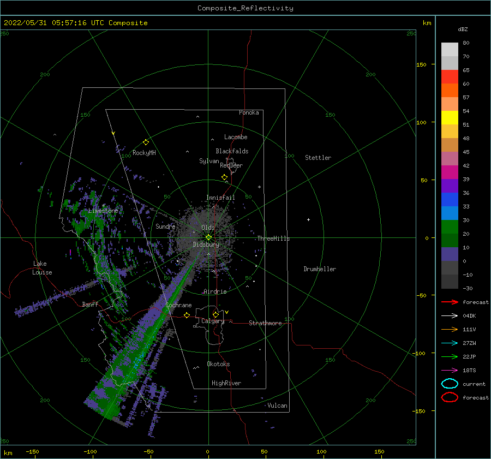Click the Okotoks label
Viewport: 491px width, 459px height.
[x=218, y=364]
